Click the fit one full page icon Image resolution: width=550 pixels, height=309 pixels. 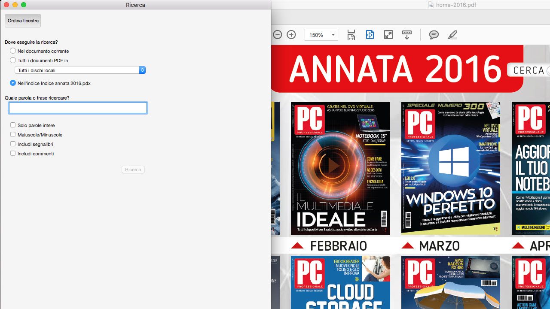(x=370, y=35)
